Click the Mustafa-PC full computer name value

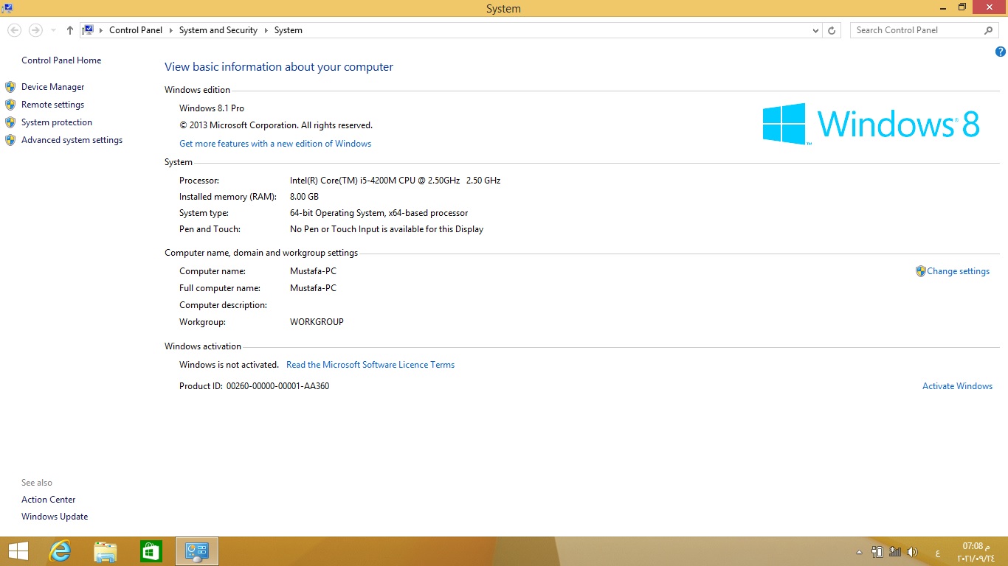(313, 288)
